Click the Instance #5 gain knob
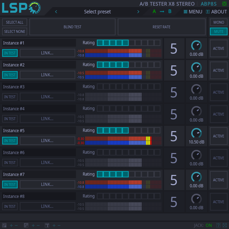 coord(196,133)
